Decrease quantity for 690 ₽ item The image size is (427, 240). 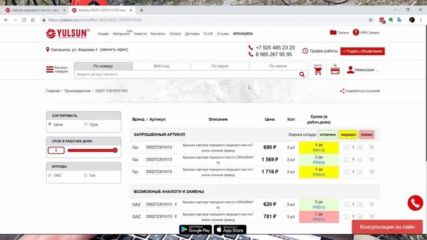[x=346, y=147]
